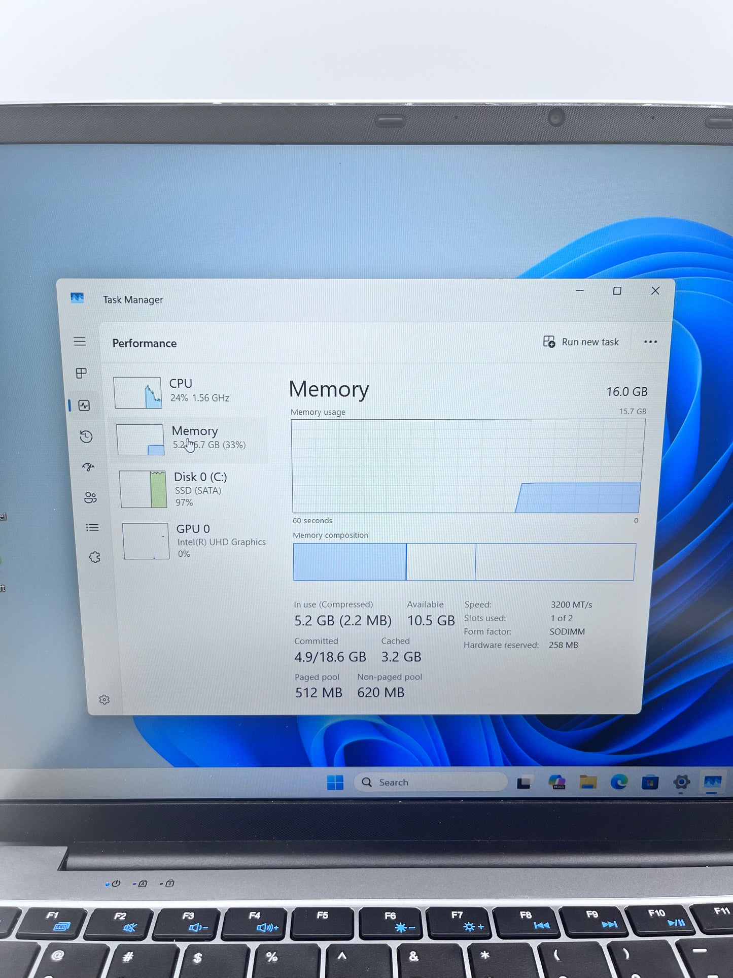
Task: Open the Users page icon
Action: [x=90, y=497]
